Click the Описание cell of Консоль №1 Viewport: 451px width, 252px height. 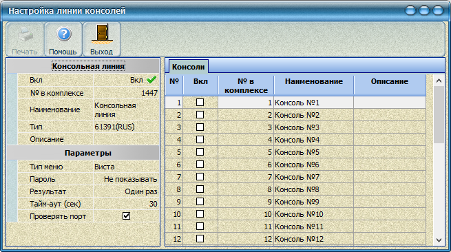click(390, 103)
